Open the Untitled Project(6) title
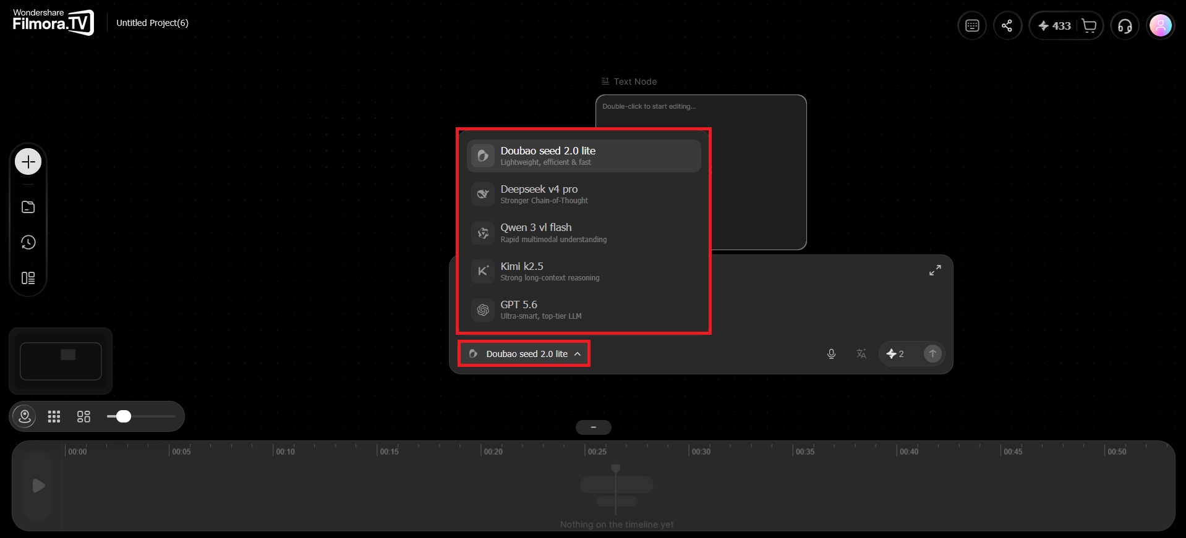This screenshot has height=538, width=1186. [152, 23]
